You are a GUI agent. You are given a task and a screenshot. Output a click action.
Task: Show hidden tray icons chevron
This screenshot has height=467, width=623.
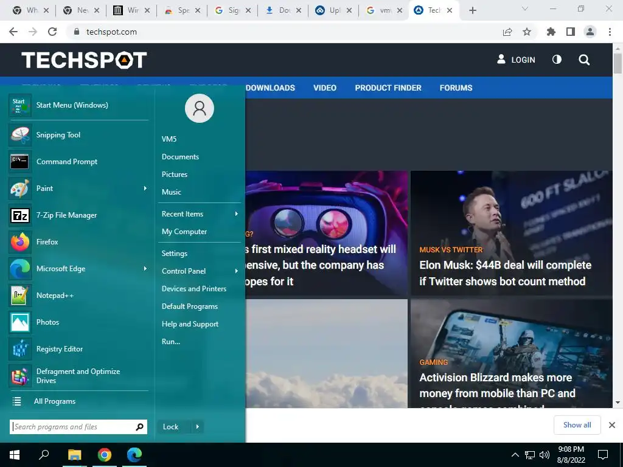(515, 455)
